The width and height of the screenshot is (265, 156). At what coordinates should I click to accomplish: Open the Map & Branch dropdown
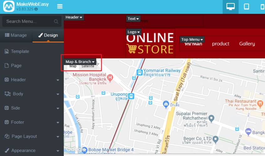click(x=80, y=62)
